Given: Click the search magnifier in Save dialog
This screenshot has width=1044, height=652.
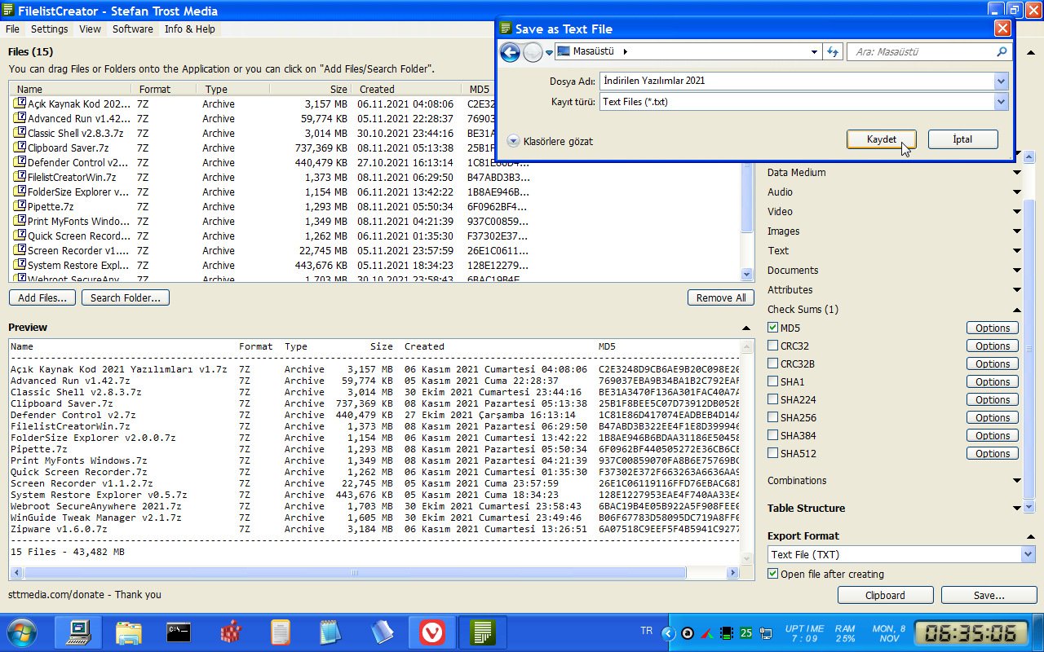Looking at the screenshot, I should (1002, 51).
